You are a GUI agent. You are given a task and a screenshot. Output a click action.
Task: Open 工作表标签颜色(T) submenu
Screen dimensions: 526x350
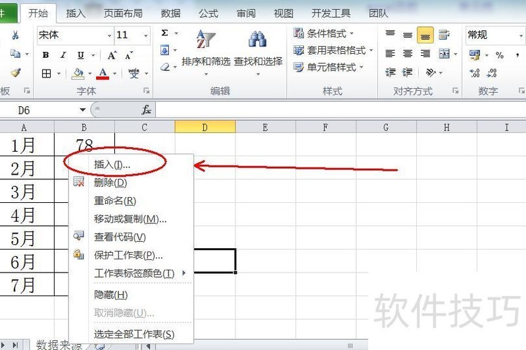tap(131, 273)
